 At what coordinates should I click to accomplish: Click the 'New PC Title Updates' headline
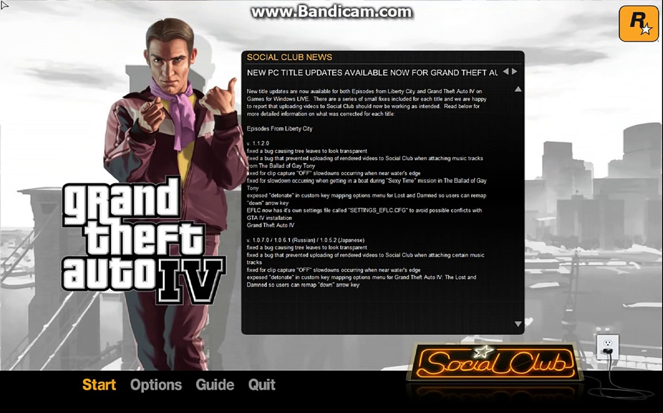click(372, 73)
